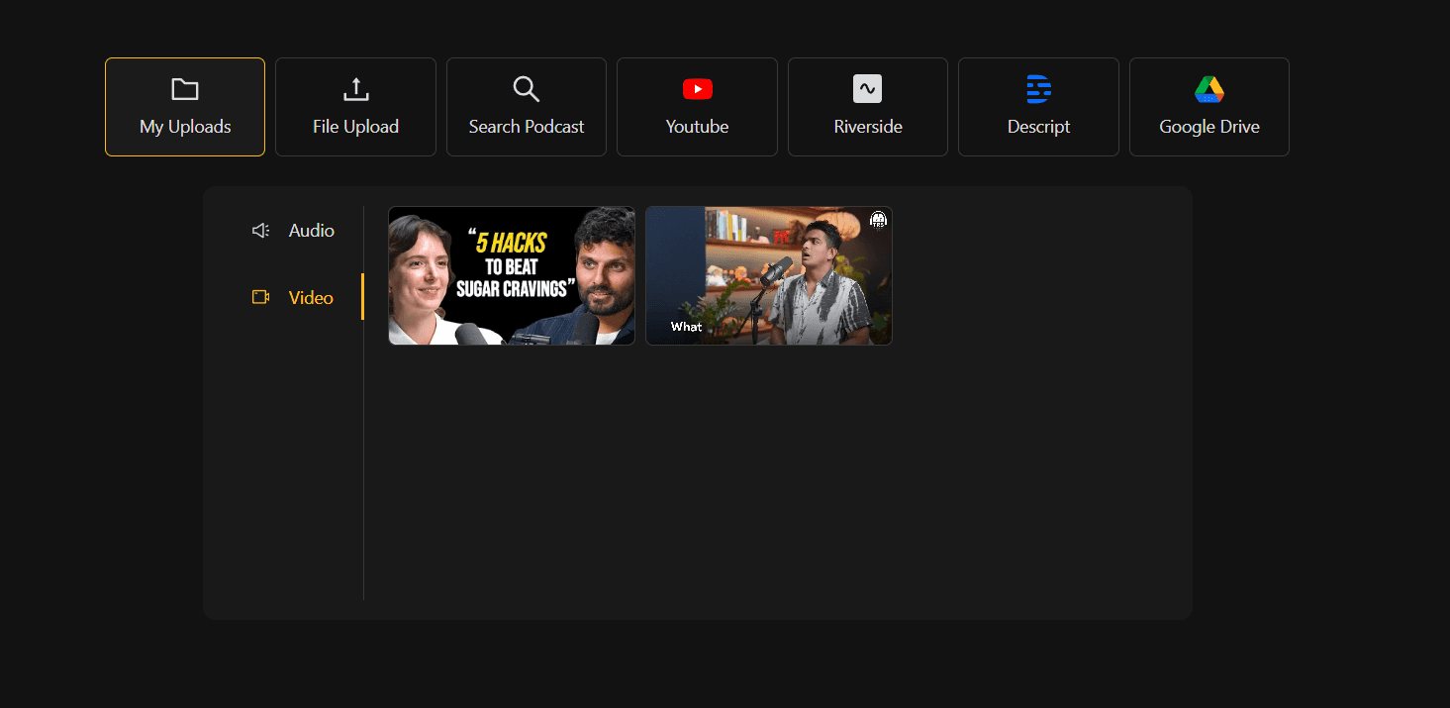Select the 'What' podcast video thumbnail
The image size is (1450, 708).
pyautogui.click(x=768, y=275)
